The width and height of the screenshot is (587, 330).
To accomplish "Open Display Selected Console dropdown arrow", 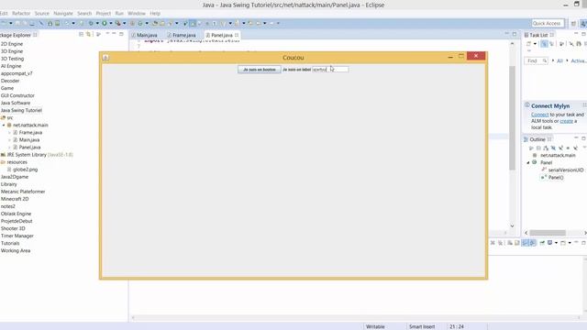I will (x=556, y=243).
